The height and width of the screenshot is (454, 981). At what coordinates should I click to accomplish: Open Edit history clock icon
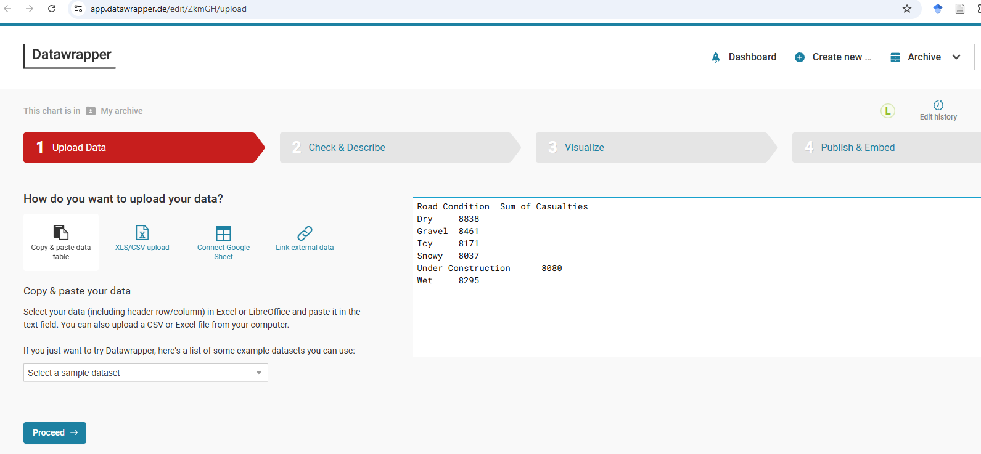click(x=938, y=105)
